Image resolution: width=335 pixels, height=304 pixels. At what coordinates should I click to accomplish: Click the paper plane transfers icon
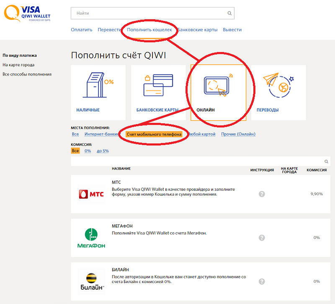pyautogui.click(x=278, y=85)
